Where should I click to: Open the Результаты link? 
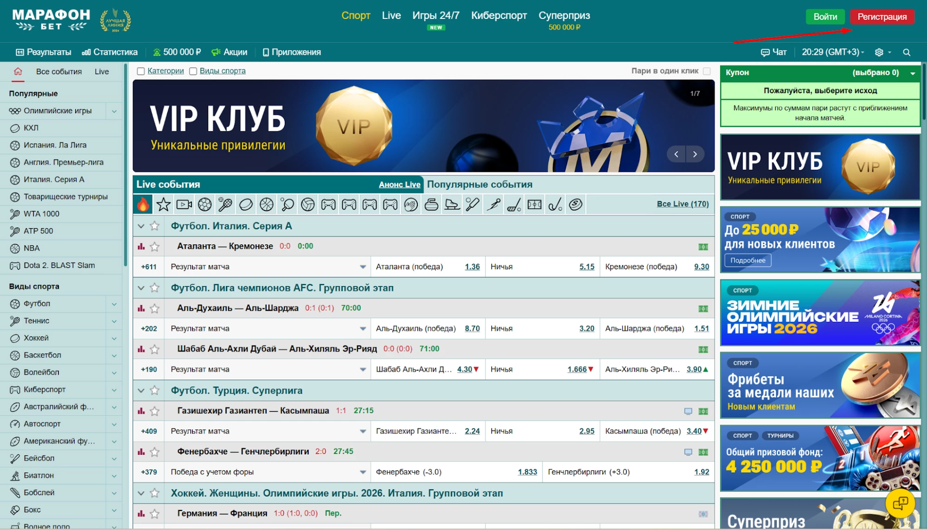(x=44, y=52)
